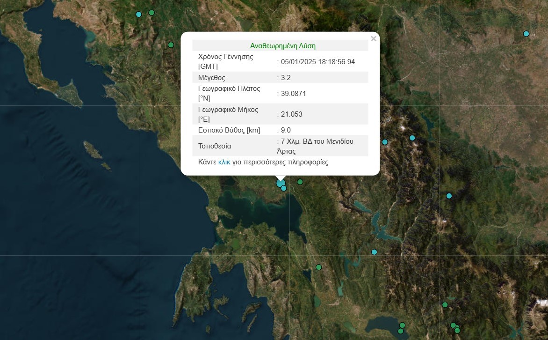548x340 pixels.
Task: Click the location text 'Μενιδίου Άρτας'
Action: [317, 146]
